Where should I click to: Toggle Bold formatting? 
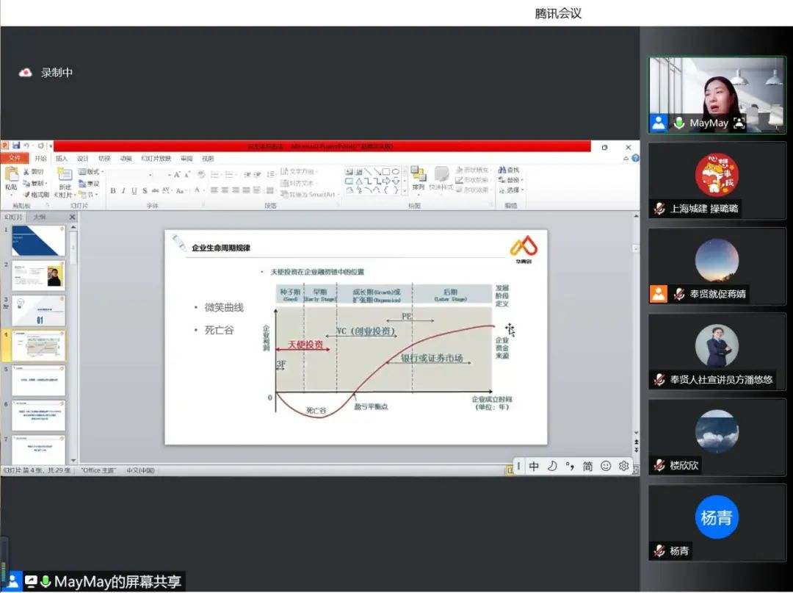[x=113, y=191]
